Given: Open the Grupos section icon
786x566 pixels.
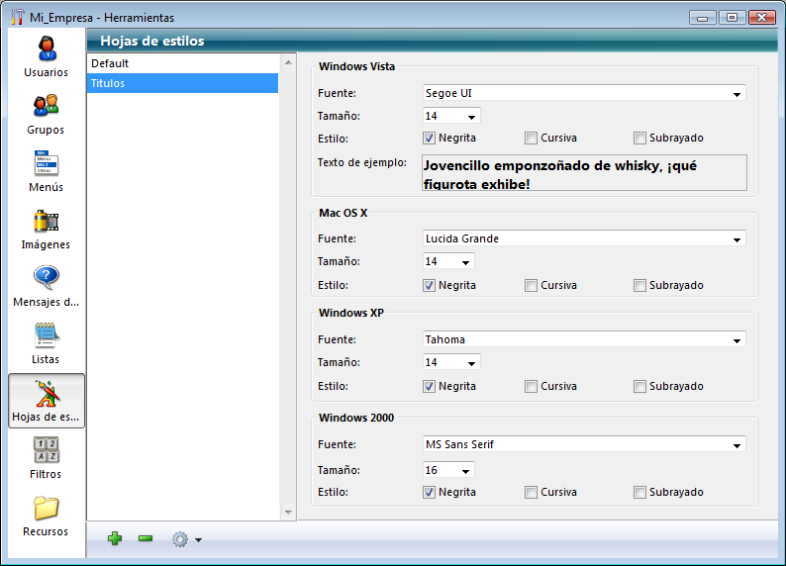Looking at the screenshot, I should (46, 106).
